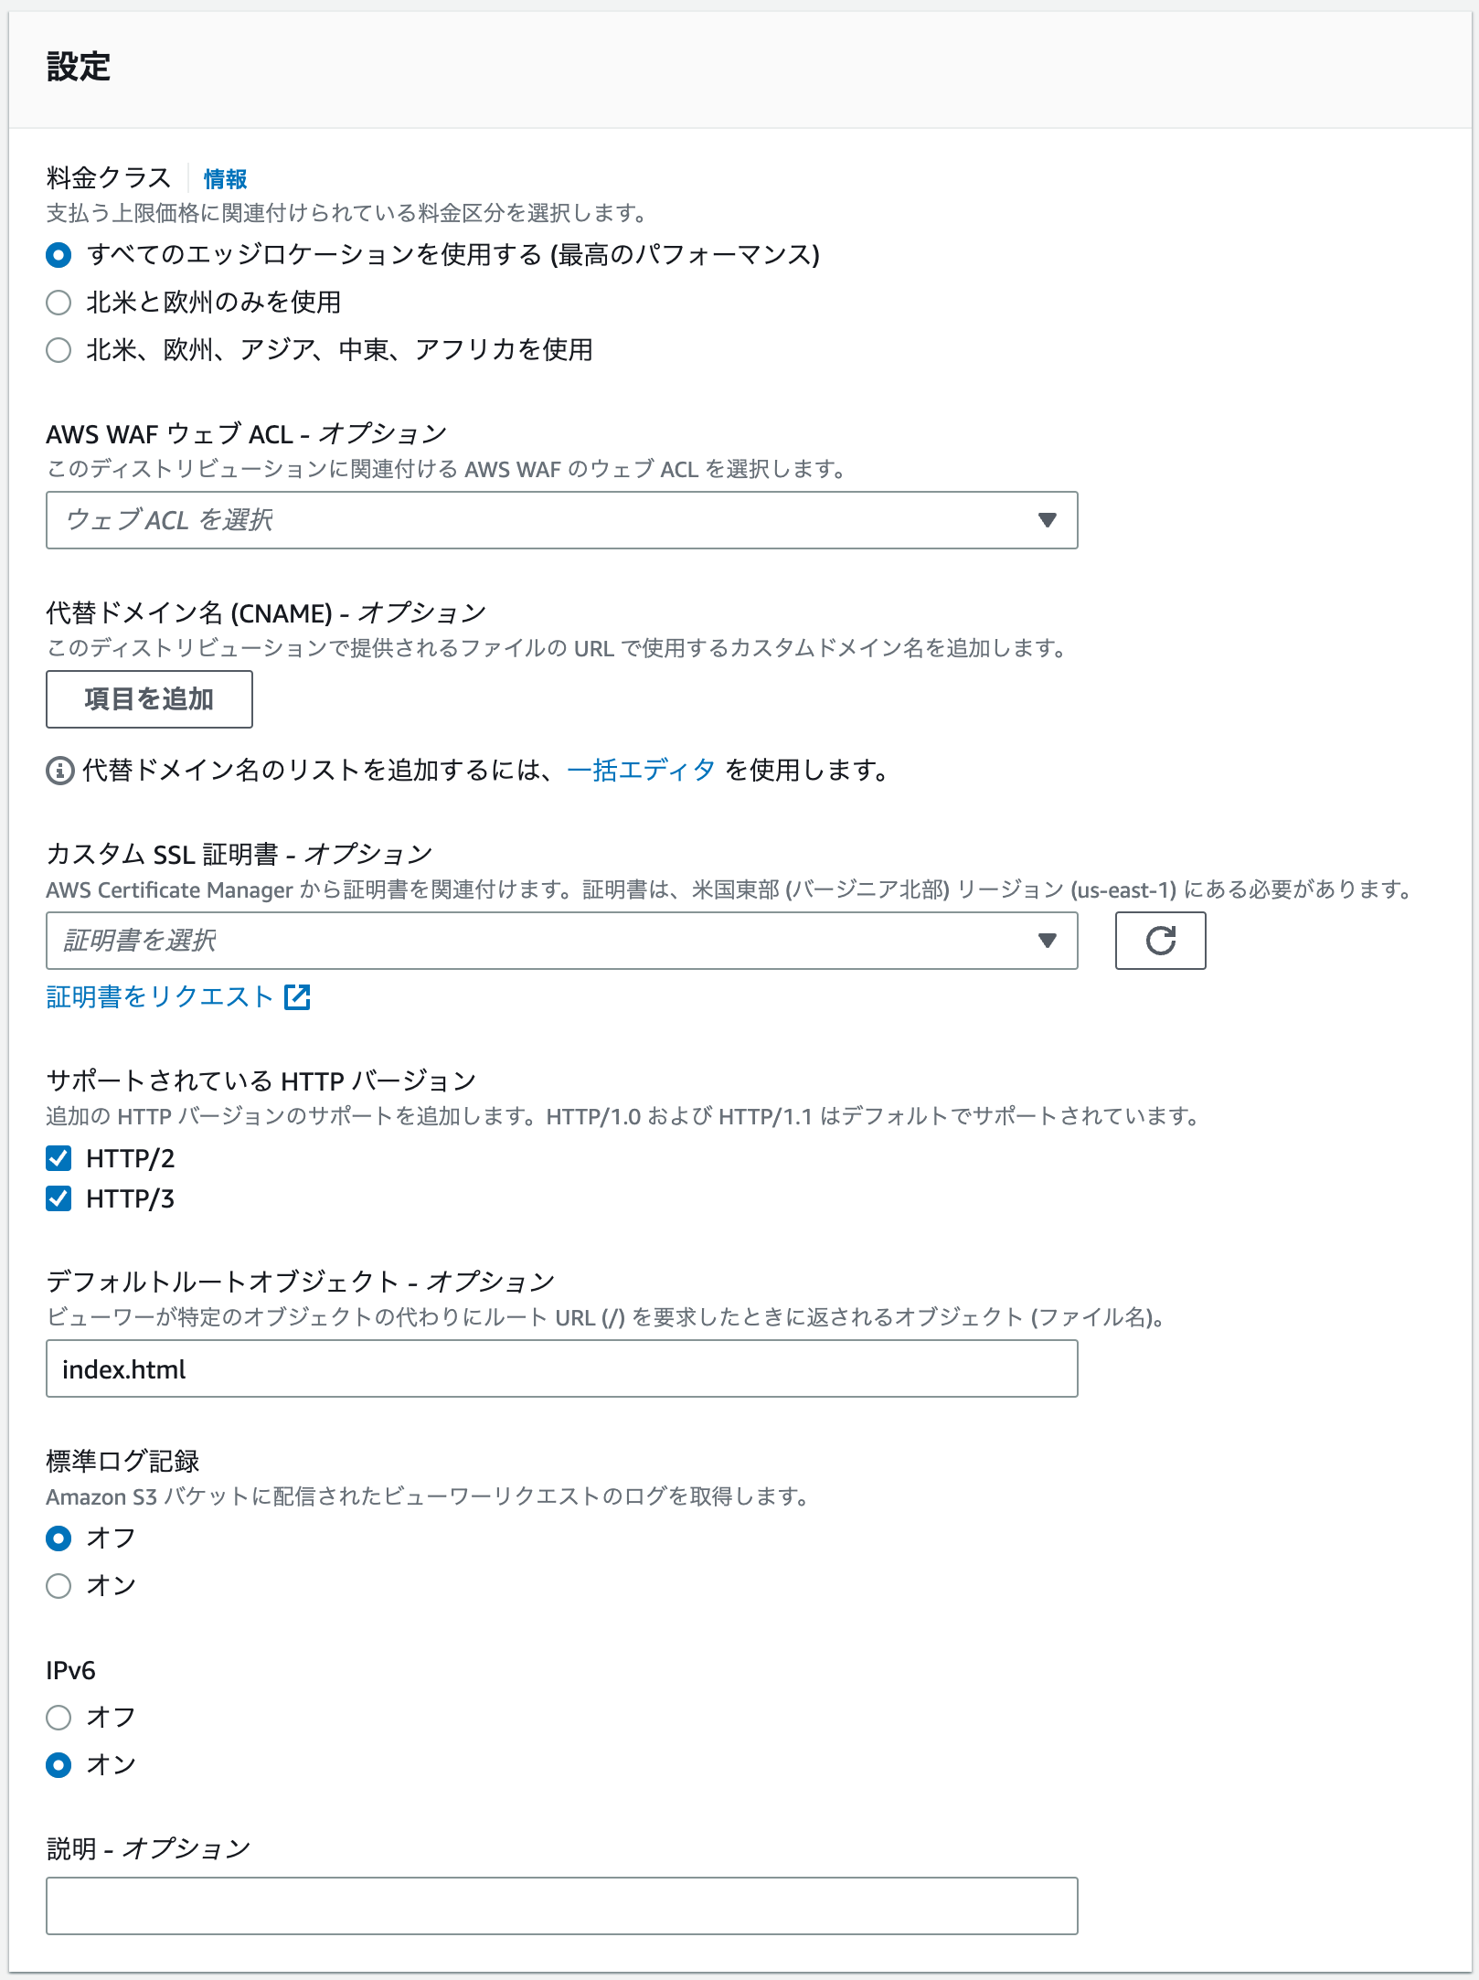Uncheck the HTTP/3 checkbox
Screen dimensions: 1479x1980
[x=59, y=1198]
